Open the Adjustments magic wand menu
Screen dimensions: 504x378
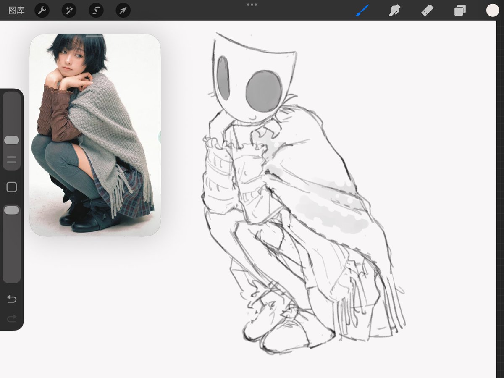69,10
